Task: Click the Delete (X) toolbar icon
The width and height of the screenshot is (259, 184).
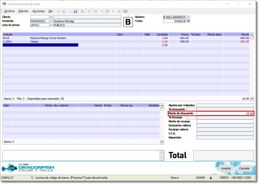Action: coord(89,11)
